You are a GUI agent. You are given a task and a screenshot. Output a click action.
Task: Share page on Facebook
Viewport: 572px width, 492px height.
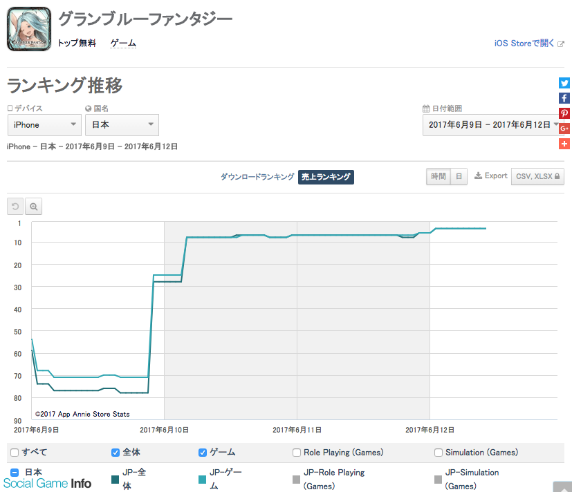coord(564,98)
